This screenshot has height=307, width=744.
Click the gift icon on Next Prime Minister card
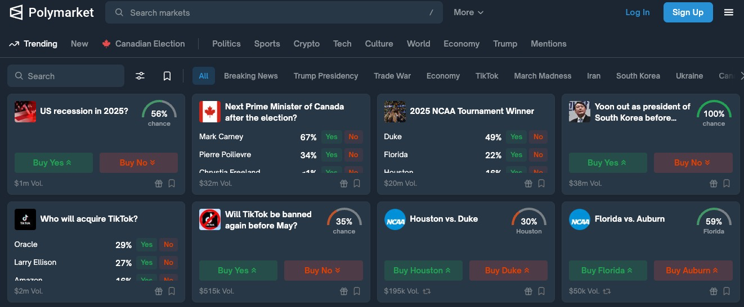[344, 184]
